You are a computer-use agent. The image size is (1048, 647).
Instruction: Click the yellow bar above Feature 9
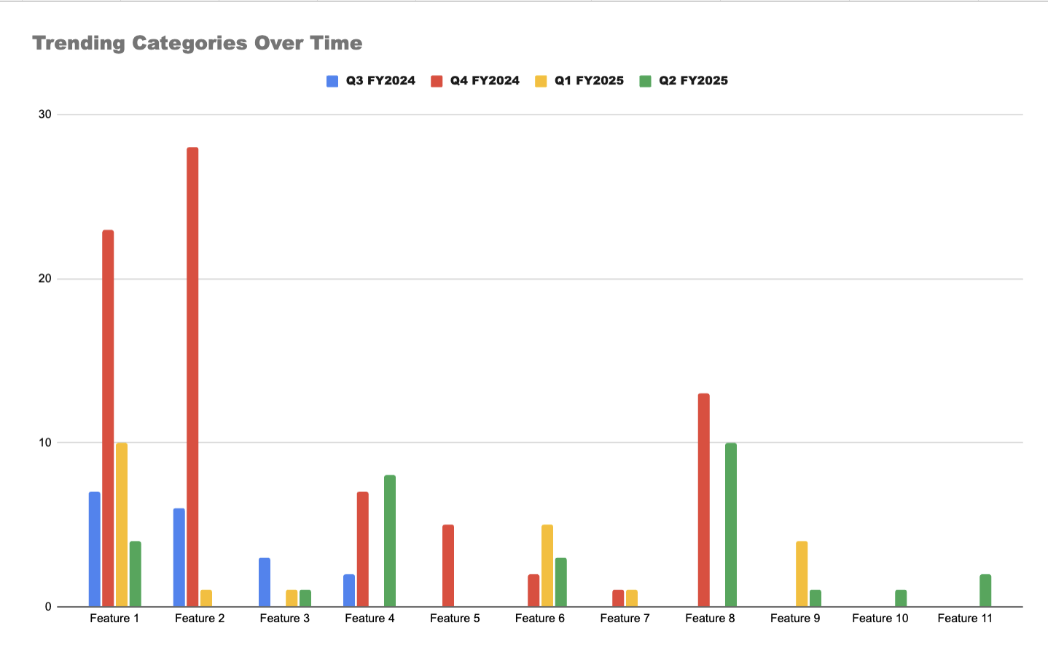tap(802, 574)
